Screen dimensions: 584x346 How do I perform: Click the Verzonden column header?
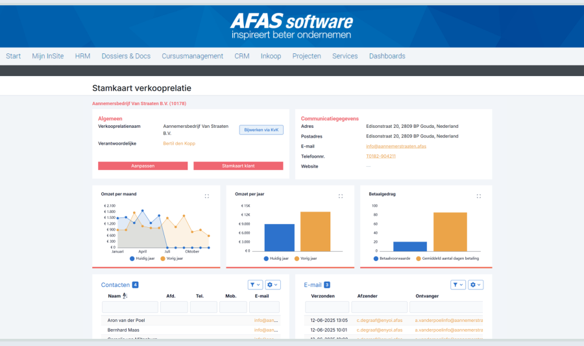pos(322,296)
